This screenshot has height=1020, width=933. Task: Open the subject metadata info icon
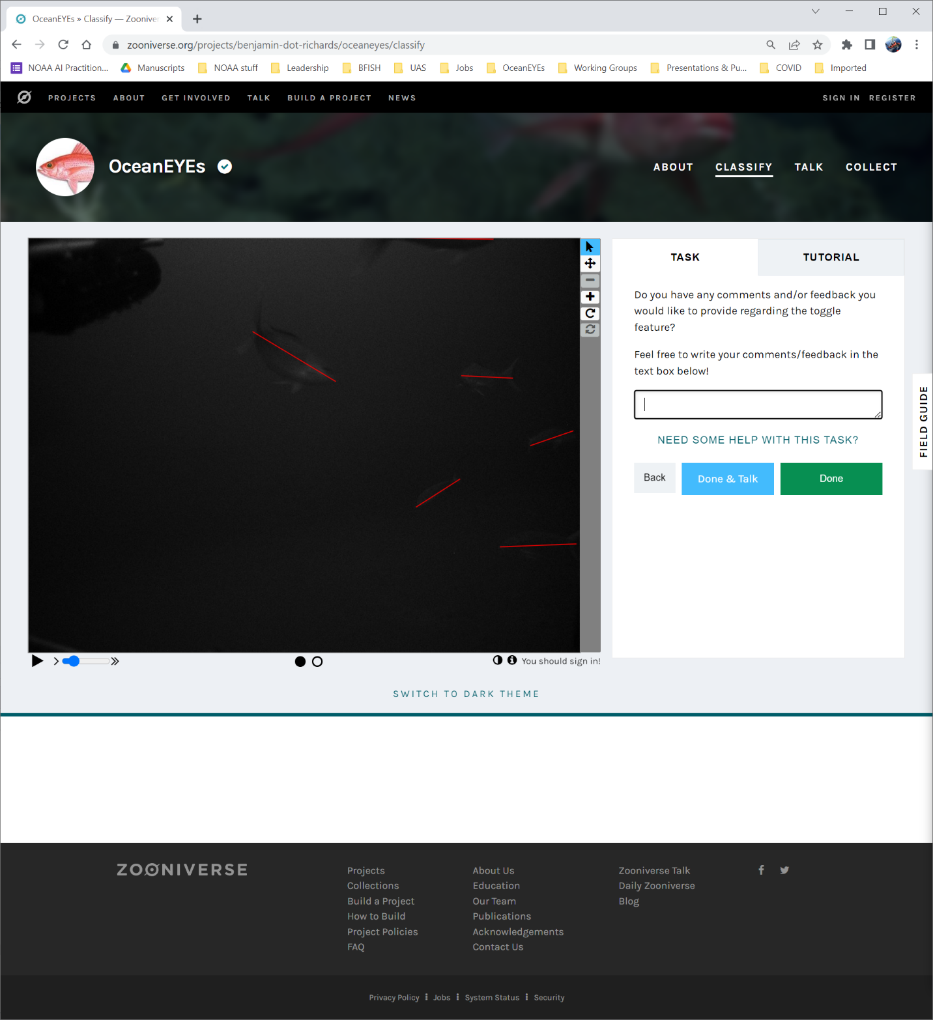pyautogui.click(x=512, y=660)
